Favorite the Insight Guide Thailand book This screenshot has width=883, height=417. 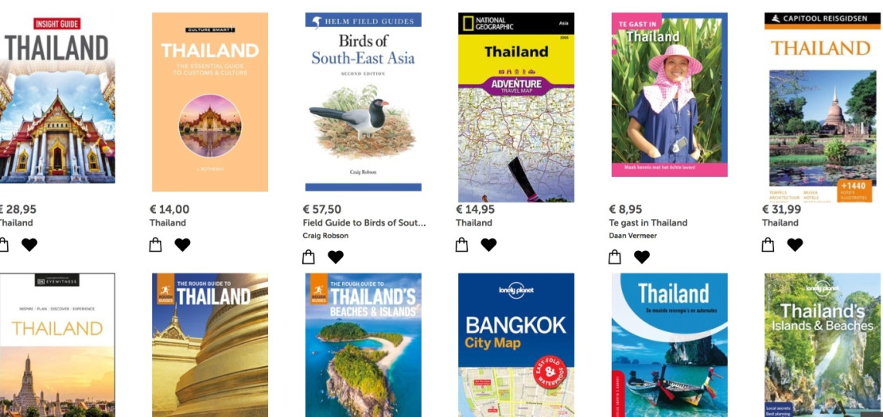tap(29, 245)
